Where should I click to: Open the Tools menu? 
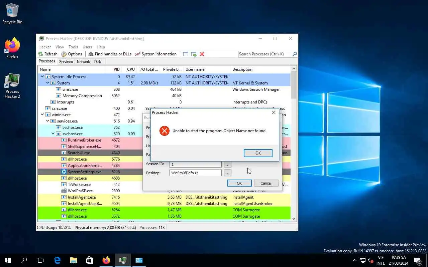73,47
